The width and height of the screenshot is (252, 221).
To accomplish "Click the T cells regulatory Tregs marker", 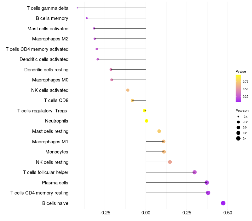I will click(x=145, y=111).
